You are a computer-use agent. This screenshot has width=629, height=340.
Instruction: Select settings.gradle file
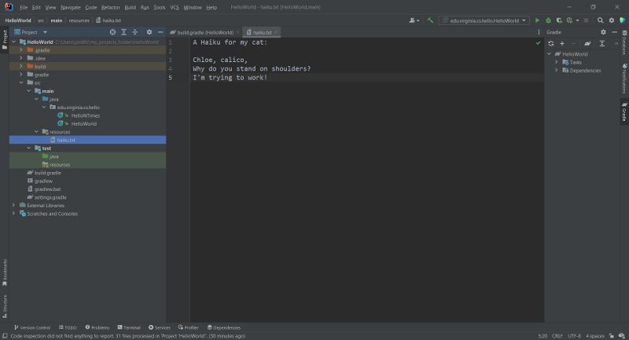tap(50, 197)
